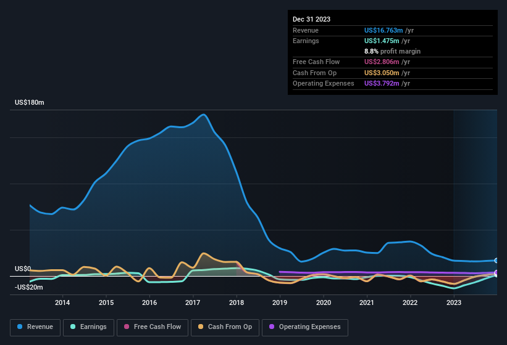
Task: Toggle the Free Cash Flow legend button
Action: [153, 327]
